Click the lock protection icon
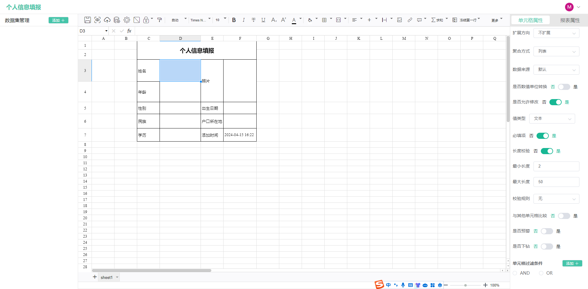This screenshot has height=289, width=588. point(146,20)
